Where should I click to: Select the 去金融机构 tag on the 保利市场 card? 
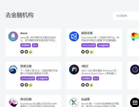coord(103,45)
